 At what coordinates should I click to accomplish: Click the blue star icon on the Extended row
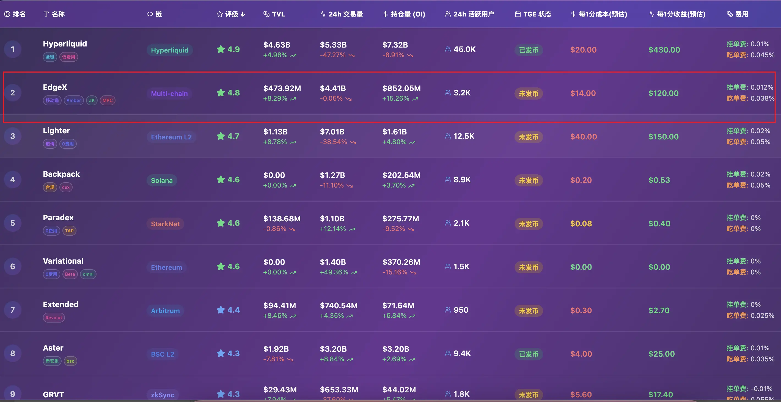221,310
